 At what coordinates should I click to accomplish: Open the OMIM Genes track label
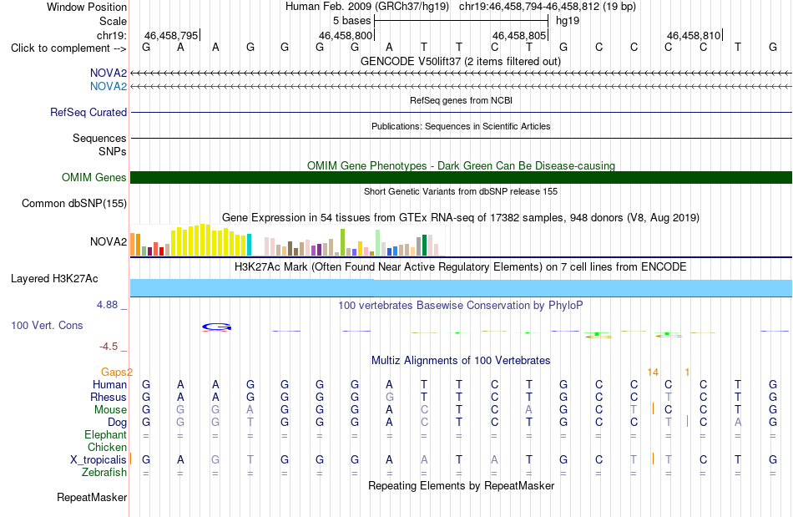[x=94, y=178]
